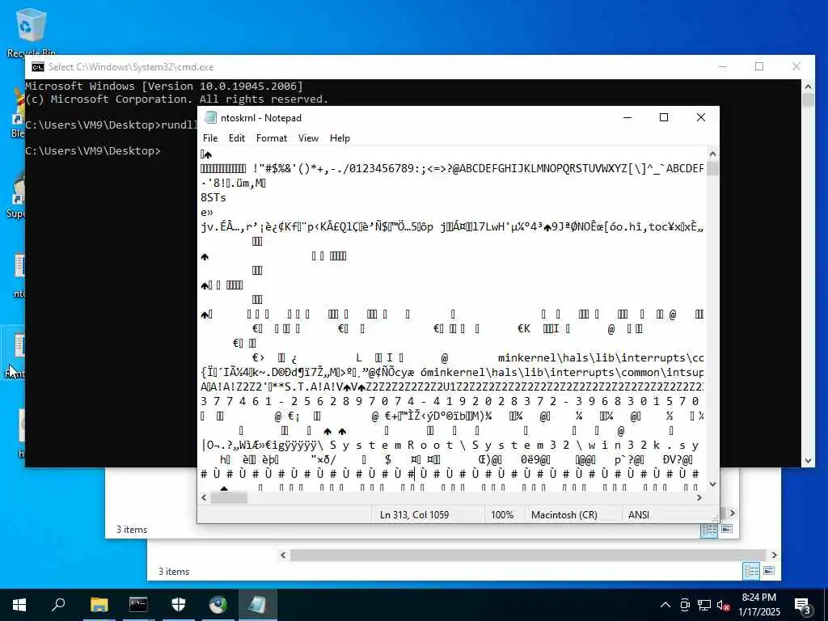Click the cmd window scrollbar thumb
The width and height of the screenshot is (828, 621).
[808, 99]
